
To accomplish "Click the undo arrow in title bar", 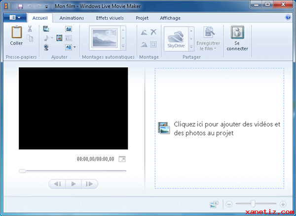I will (30, 6).
